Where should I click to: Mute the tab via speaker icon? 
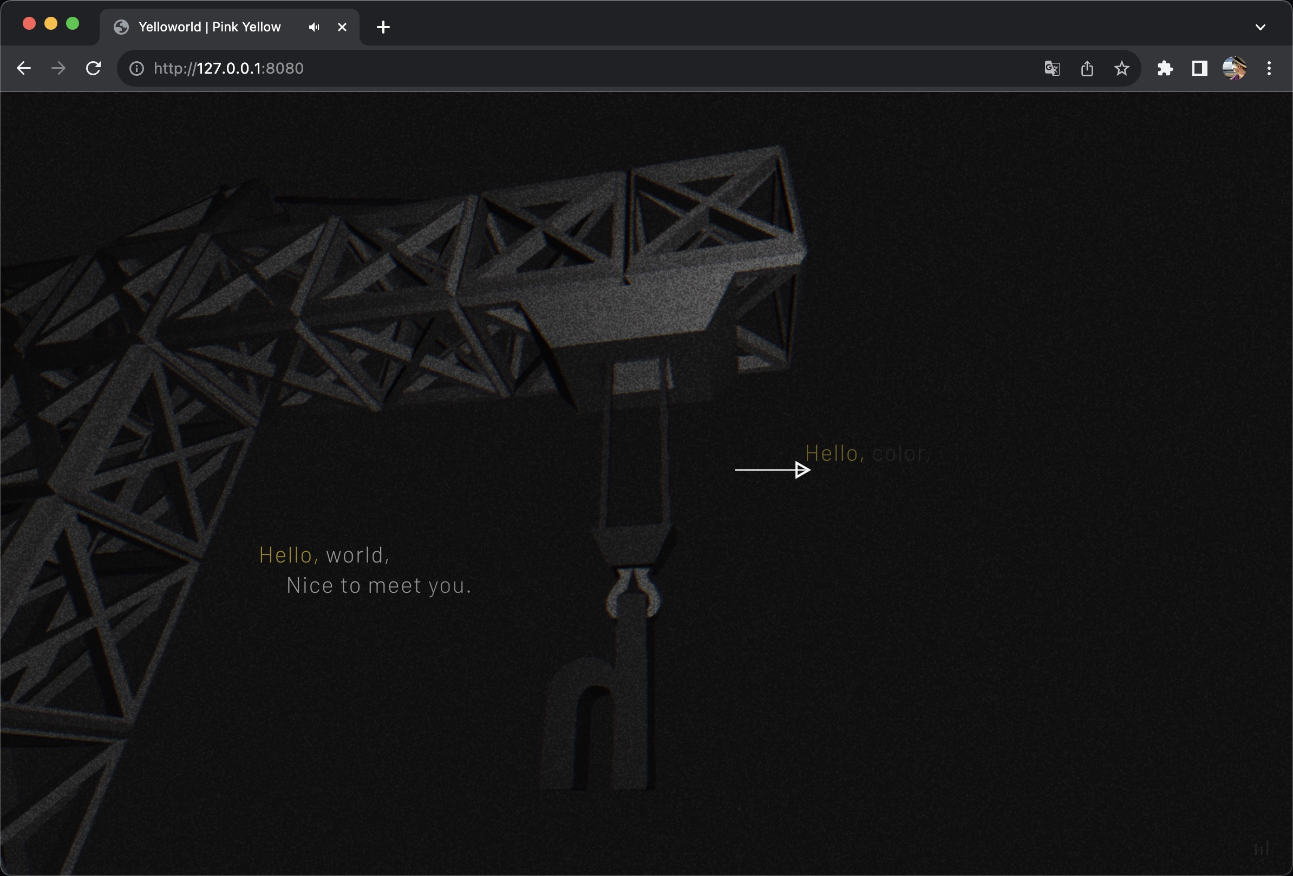(x=315, y=27)
